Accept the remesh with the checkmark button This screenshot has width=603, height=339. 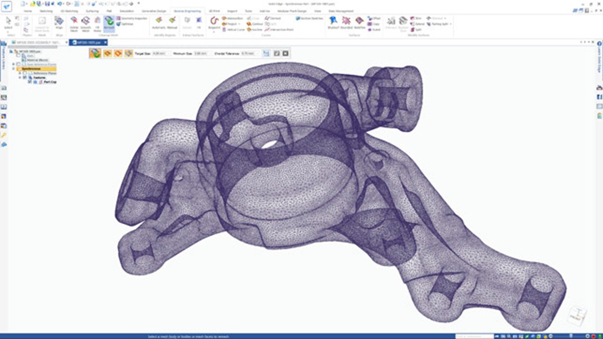(277, 54)
